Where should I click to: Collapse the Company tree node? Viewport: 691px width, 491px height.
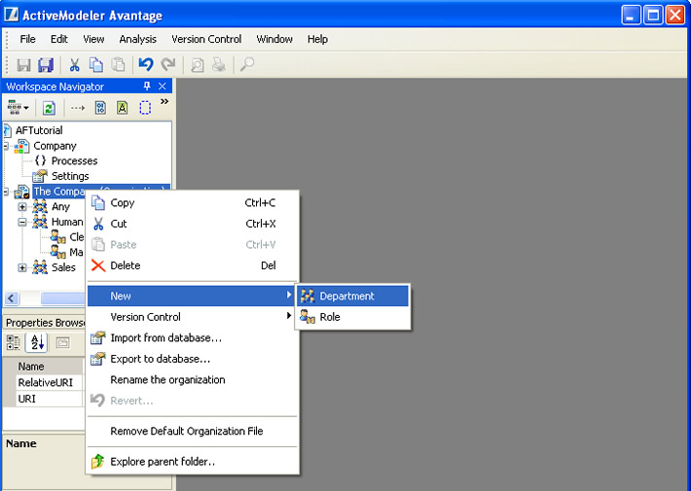pyautogui.click(x=6, y=146)
